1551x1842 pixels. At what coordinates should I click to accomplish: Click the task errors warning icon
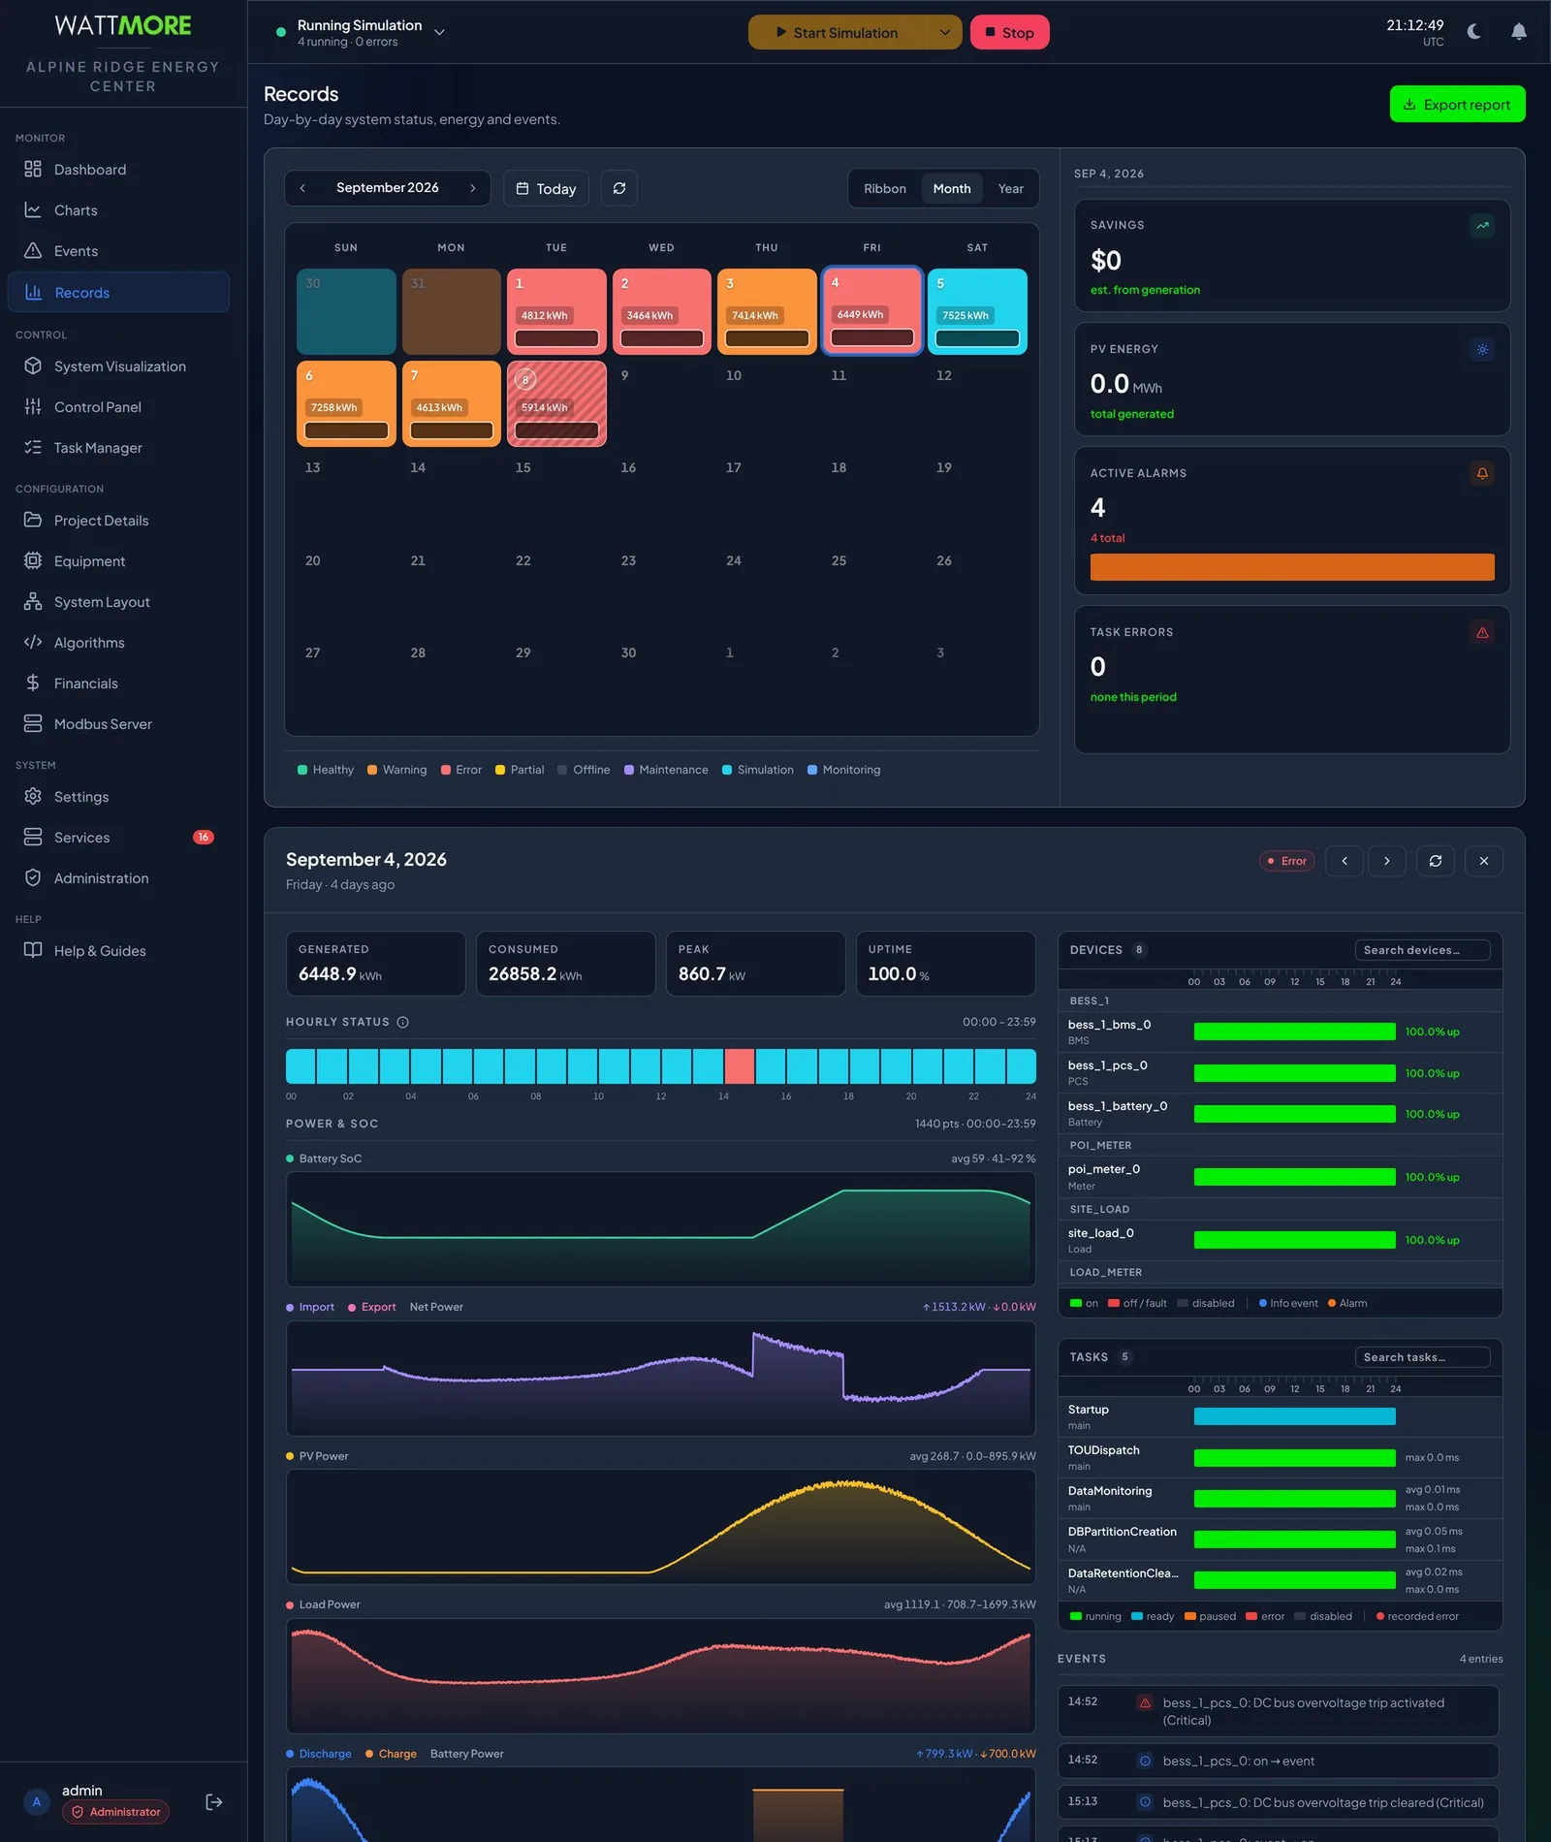pos(1482,633)
